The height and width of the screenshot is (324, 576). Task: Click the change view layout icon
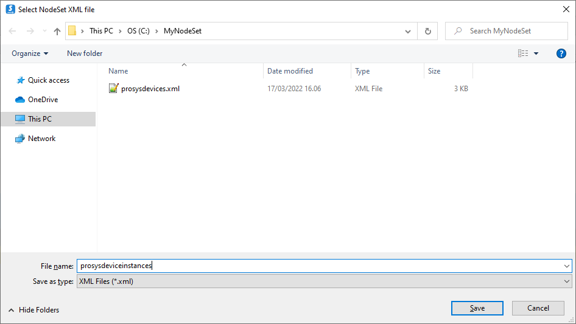click(523, 53)
